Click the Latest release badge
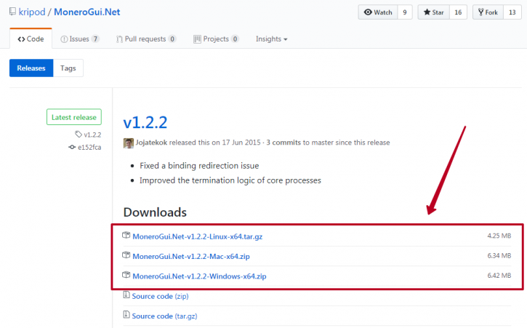 [74, 117]
